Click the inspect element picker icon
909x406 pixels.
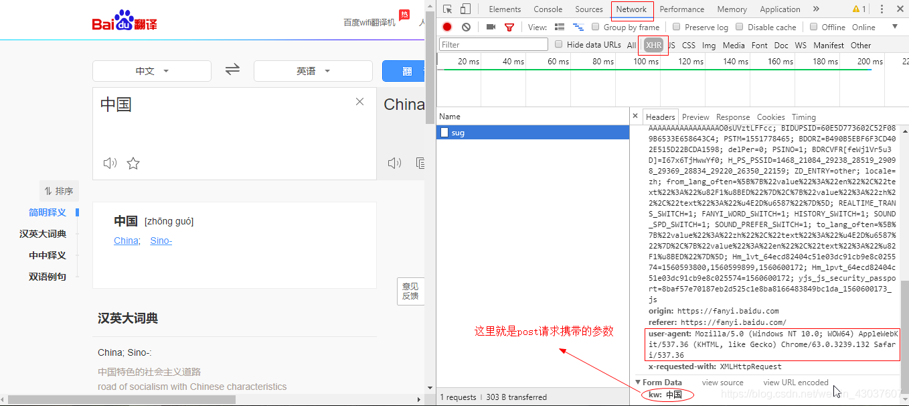click(448, 9)
